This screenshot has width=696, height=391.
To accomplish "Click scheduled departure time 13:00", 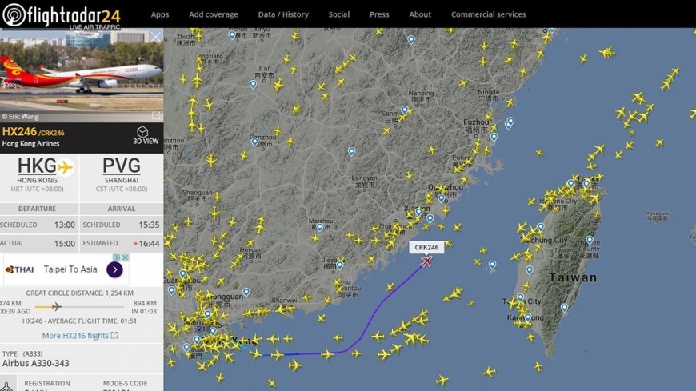I will pos(64,225).
